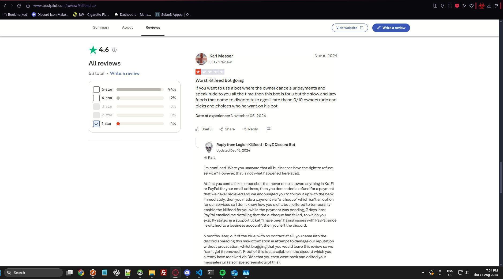Open the ENG US language switcher
Screen dimensions: 503x279
450,273
